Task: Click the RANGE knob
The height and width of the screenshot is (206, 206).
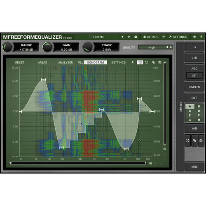Action: [x=7, y=47]
